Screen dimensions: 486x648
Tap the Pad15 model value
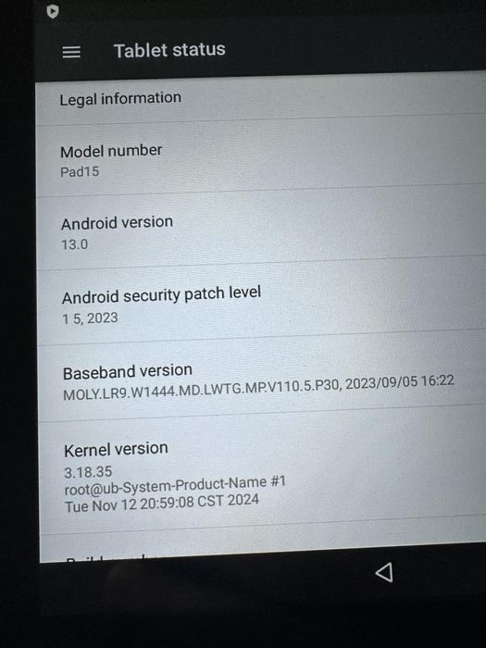point(80,171)
